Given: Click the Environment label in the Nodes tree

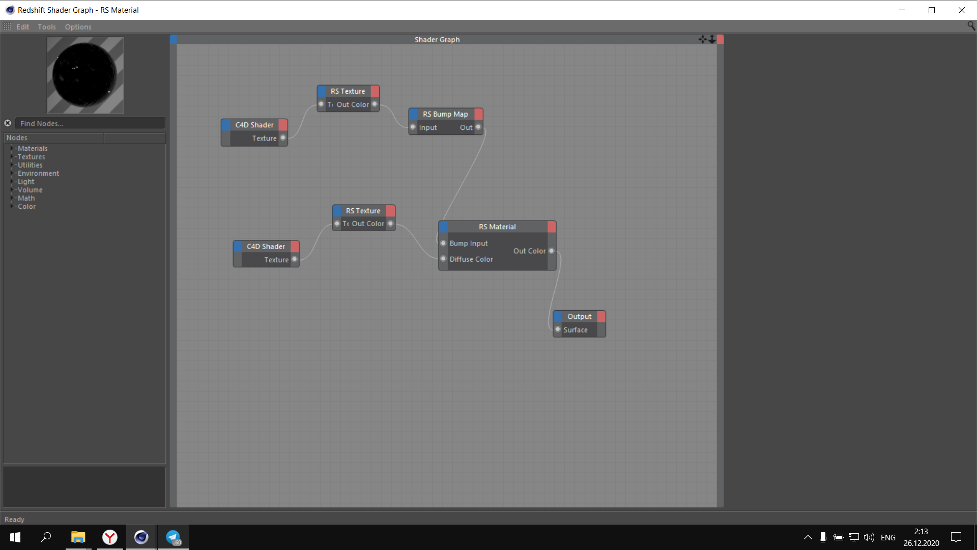Looking at the screenshot, I should 38,173.
